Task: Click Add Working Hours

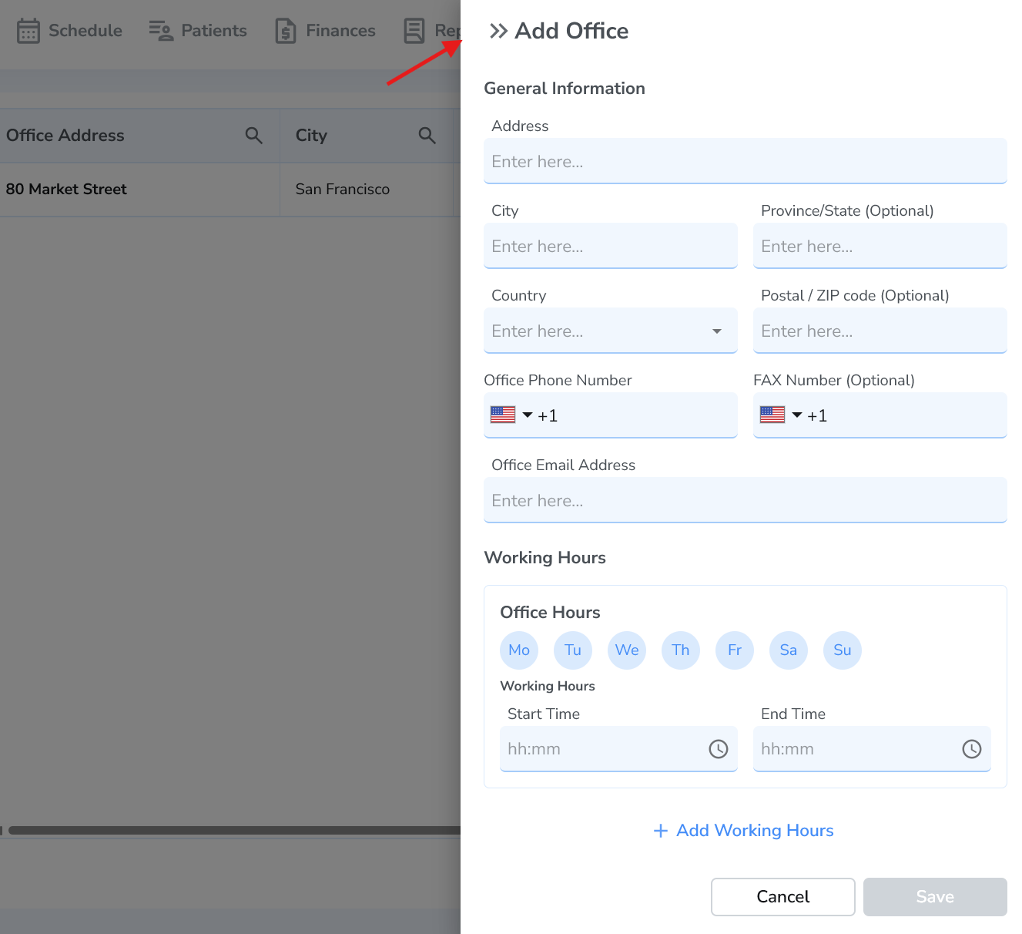Action: click(743, 830)
